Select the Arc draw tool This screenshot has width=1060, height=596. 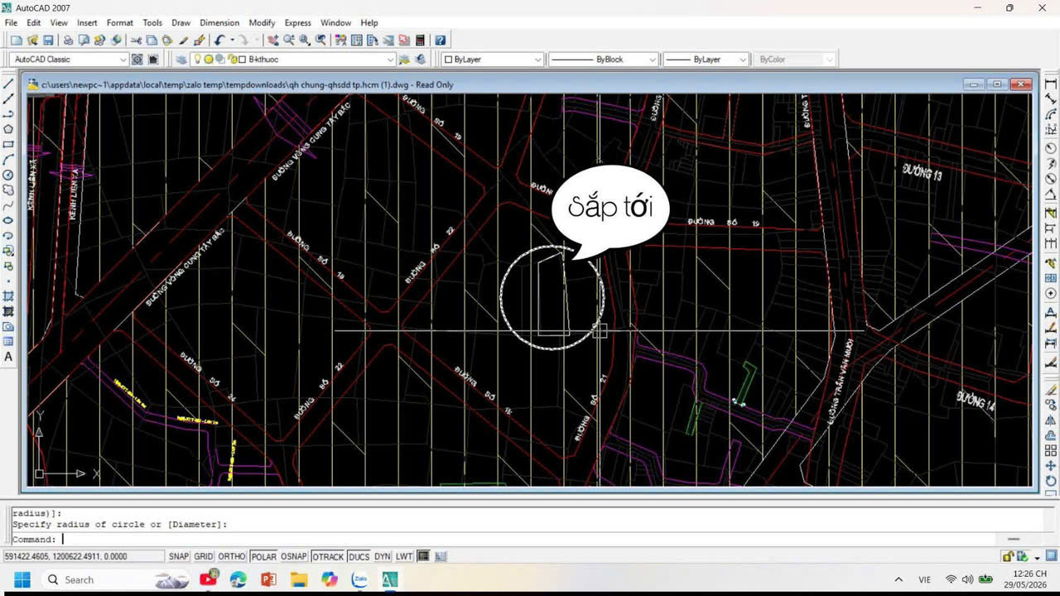tap(8, 159)
